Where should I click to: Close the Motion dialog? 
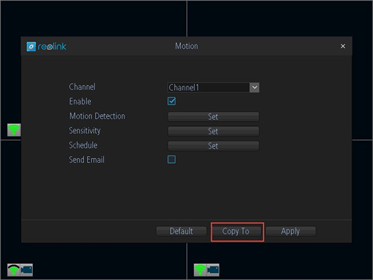(x=343, y=46)
